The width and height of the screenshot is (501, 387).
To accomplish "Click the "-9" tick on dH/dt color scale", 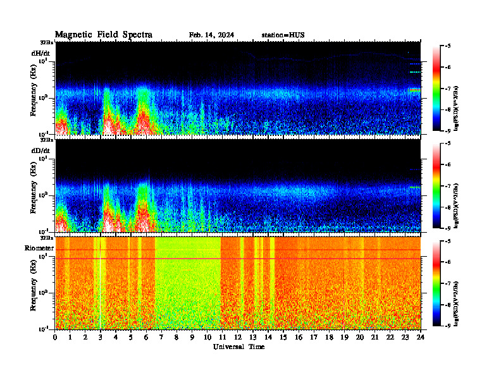I will 448,131.
